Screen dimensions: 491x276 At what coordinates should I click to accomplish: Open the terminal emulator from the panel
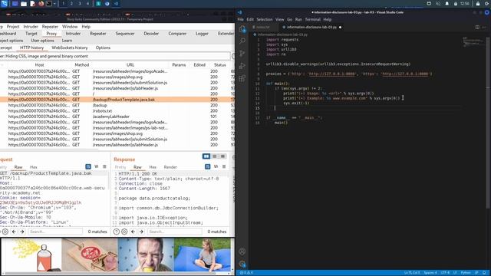pyautogui.click(x=49, y=4)
